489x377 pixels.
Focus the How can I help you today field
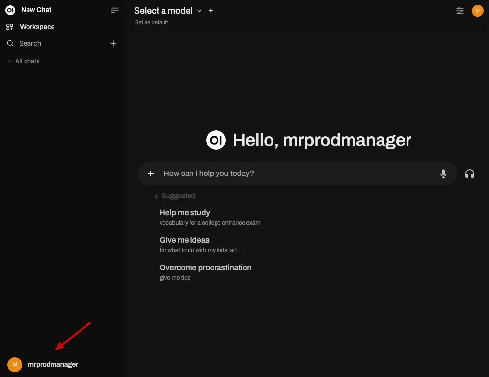tap(298, 174)
